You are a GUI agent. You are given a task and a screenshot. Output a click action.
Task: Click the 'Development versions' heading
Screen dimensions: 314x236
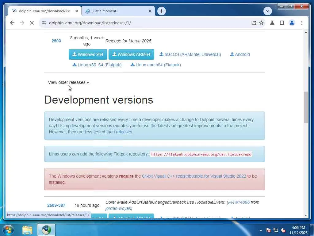click(98, 100)
